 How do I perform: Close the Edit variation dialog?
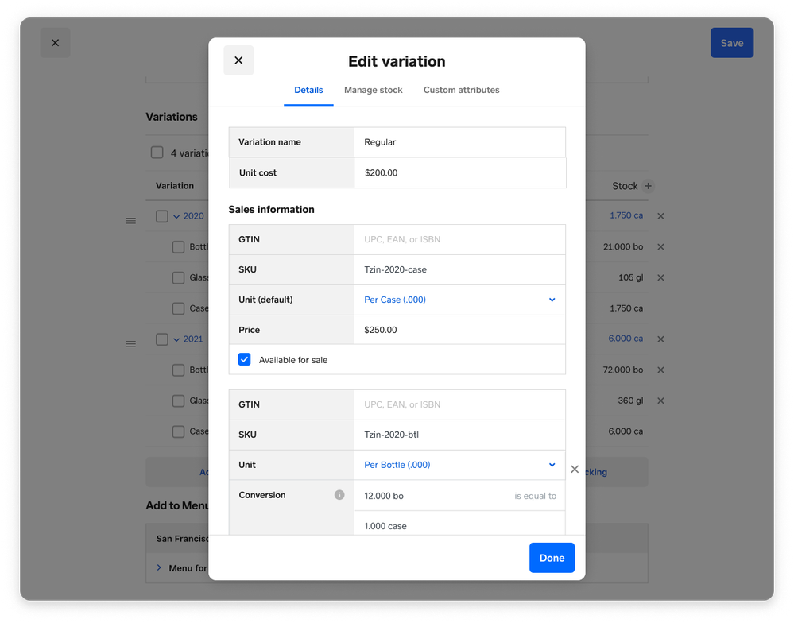[238, 60]
